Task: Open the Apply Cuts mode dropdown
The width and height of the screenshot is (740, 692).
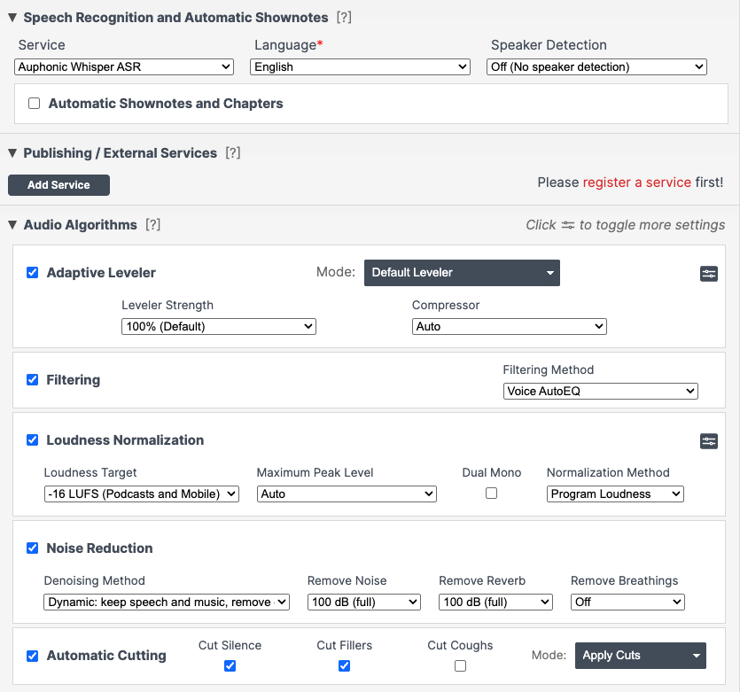Action: click(x=640, y=656)
